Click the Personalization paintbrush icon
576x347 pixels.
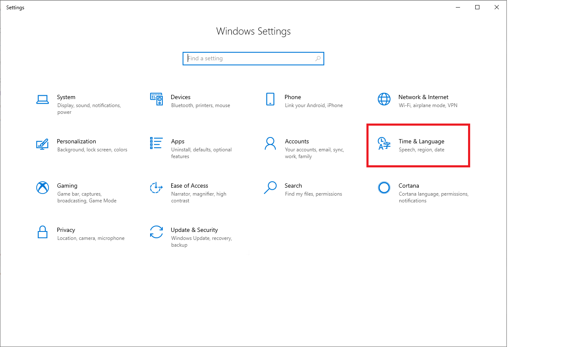coord(42,144)
